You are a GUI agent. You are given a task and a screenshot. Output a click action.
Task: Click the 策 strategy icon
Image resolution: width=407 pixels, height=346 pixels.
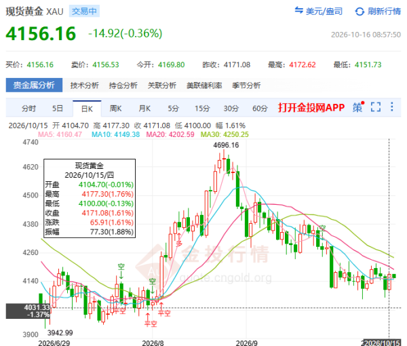click(357, 107)
